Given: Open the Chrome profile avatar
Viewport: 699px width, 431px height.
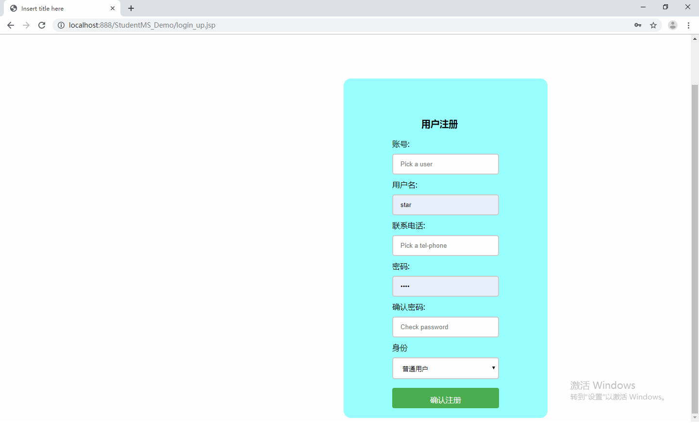Looking at the screenshot, I should point(673,25).
